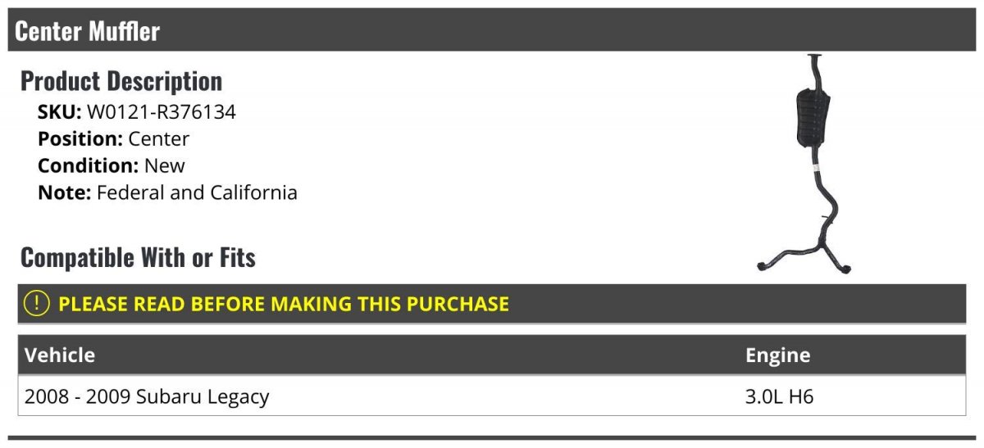984x448 pixels.
Task: Click the Position label
Action: (80, 139)
